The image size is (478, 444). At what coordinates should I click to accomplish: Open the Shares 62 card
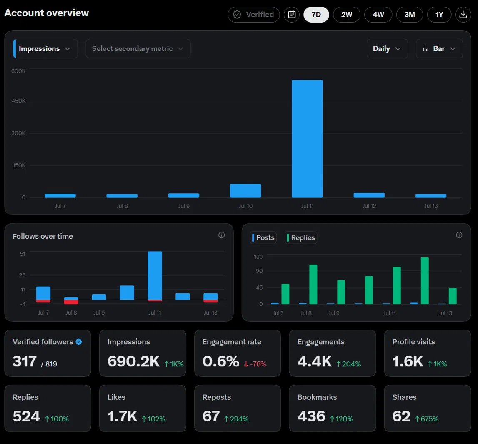pyautogui.click(x=428, y=408)
